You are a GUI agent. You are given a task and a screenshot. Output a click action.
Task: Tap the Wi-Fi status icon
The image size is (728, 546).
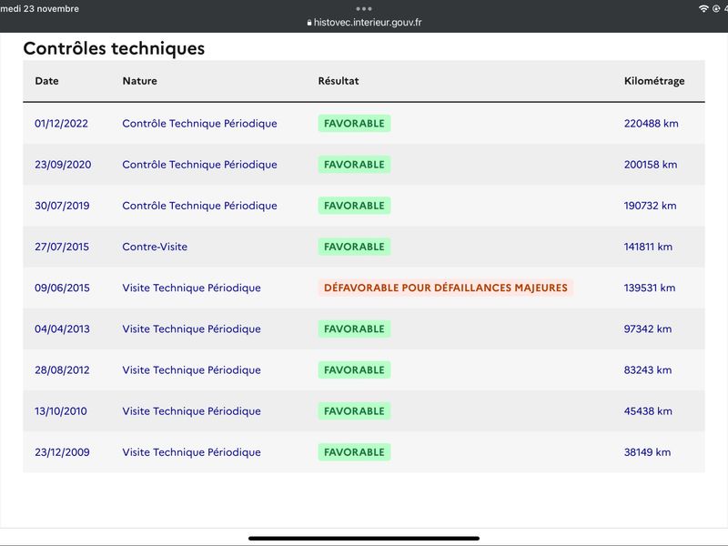pyautogui.click(x=703, y=9)
